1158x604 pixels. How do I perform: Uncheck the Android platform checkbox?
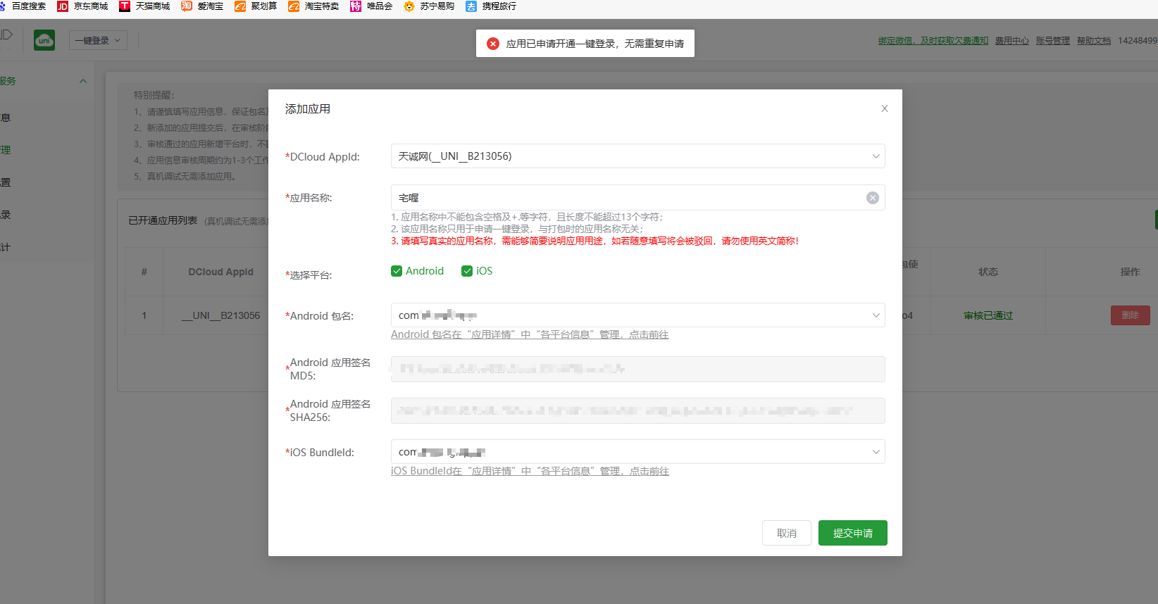pos(397,271)
